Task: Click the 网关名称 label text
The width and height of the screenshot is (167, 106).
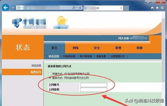Action: [124, 38]
